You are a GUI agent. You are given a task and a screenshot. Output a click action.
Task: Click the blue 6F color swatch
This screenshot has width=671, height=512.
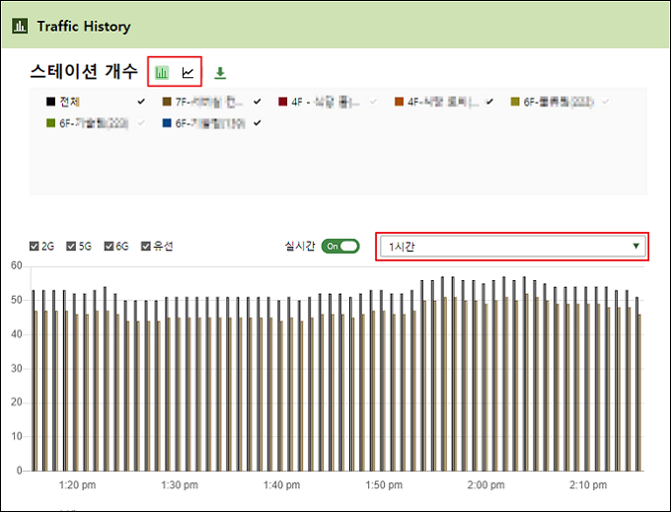(x=167, y=123)
